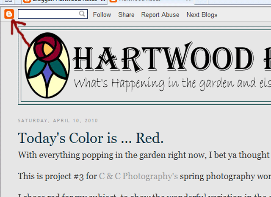Viewport: 271px width, 197px height.
Task: Focus the Blogger navbar search field
Action: pos(53,14)
